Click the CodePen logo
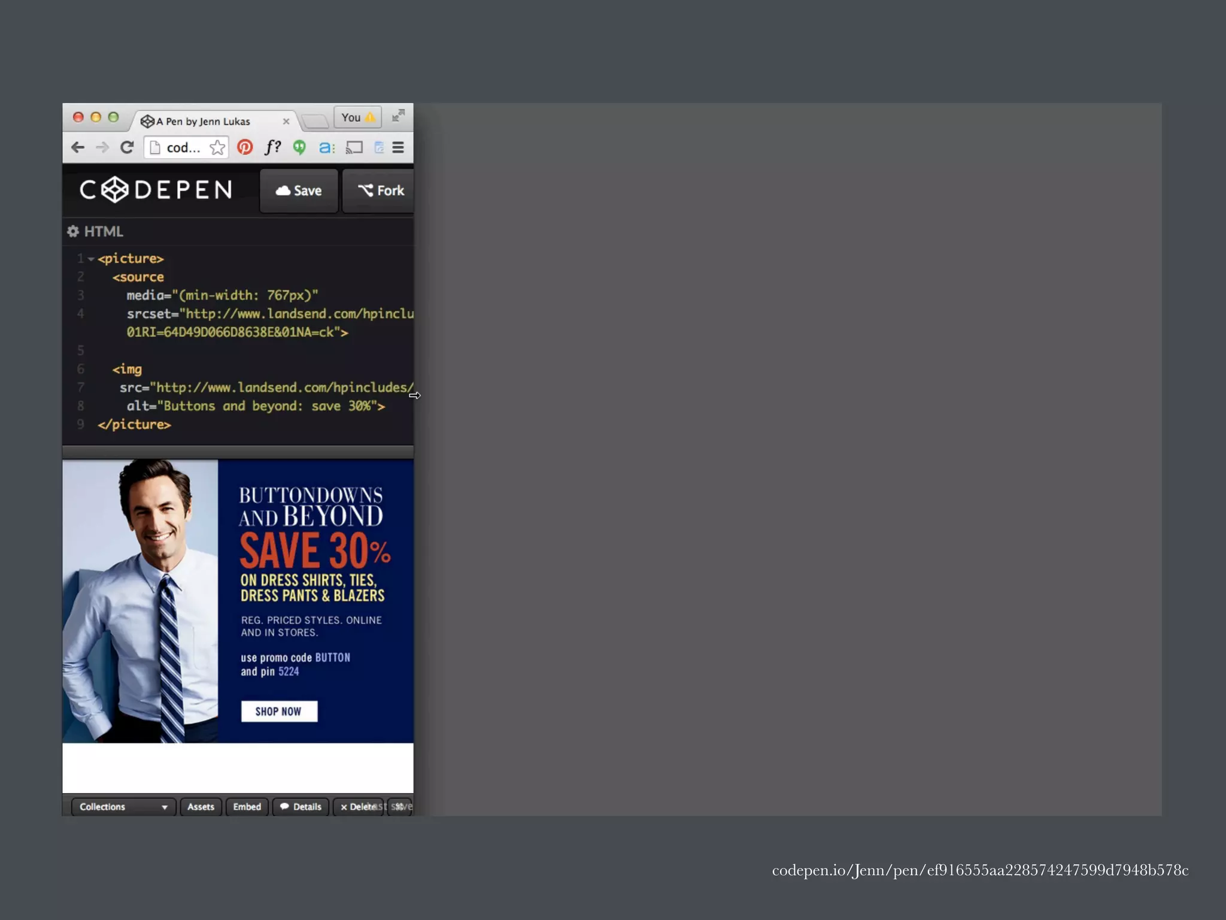Viewport: 1226px width, 920px height. pos(156,190)
